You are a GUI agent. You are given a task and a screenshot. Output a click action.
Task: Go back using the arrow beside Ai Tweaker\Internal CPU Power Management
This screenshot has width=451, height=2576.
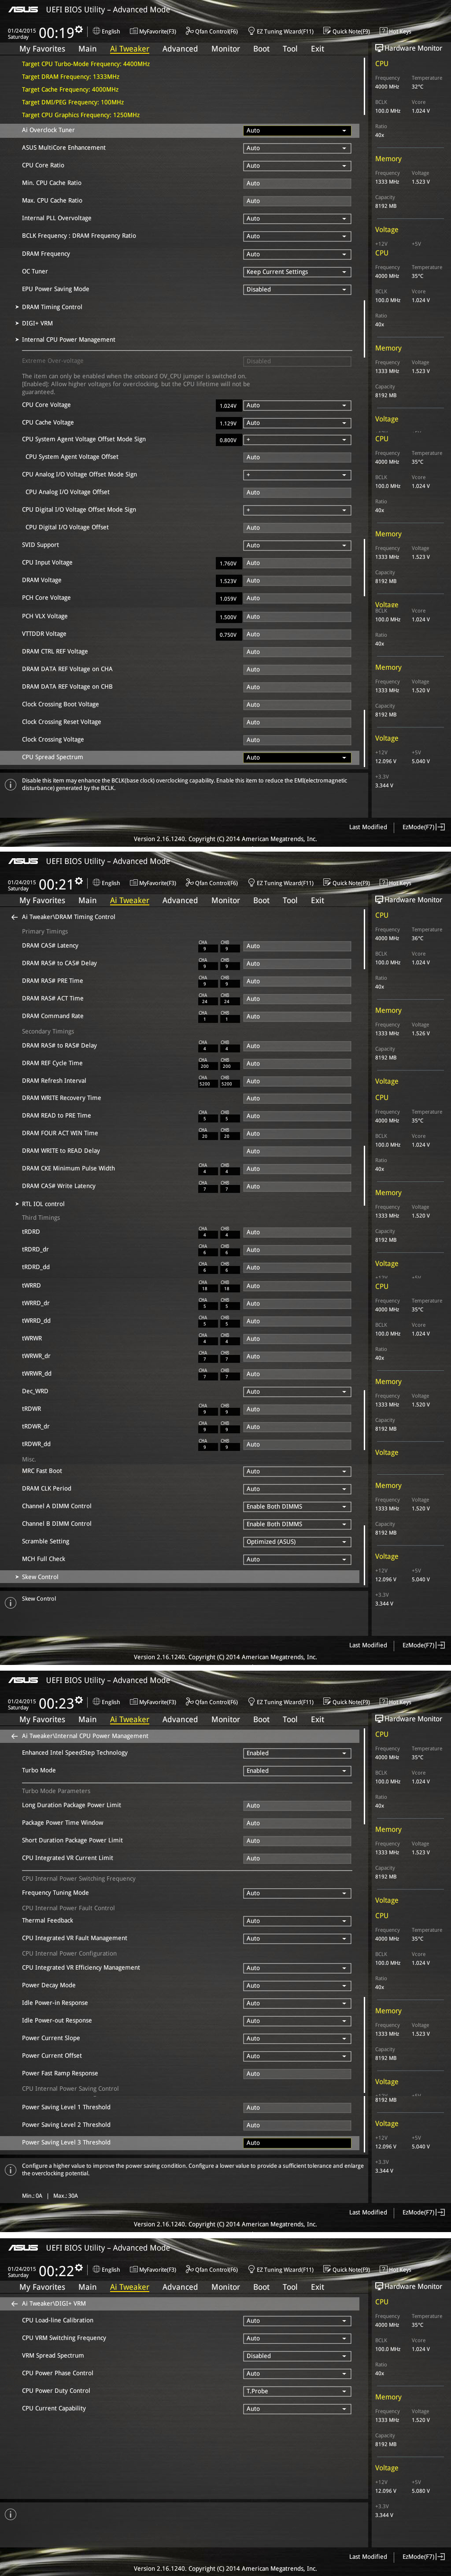[14, 1736]
